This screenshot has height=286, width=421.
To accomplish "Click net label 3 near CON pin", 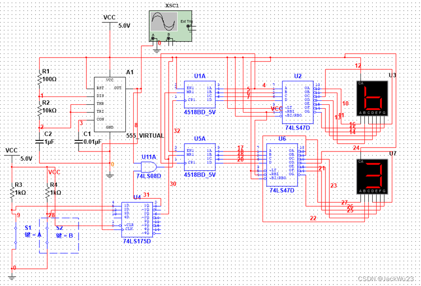I will click(x=81, y=123).
